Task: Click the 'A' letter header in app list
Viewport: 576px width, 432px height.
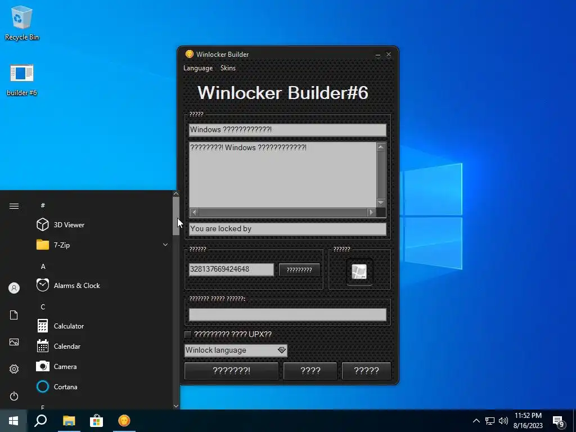Action: tap(43, 266)
